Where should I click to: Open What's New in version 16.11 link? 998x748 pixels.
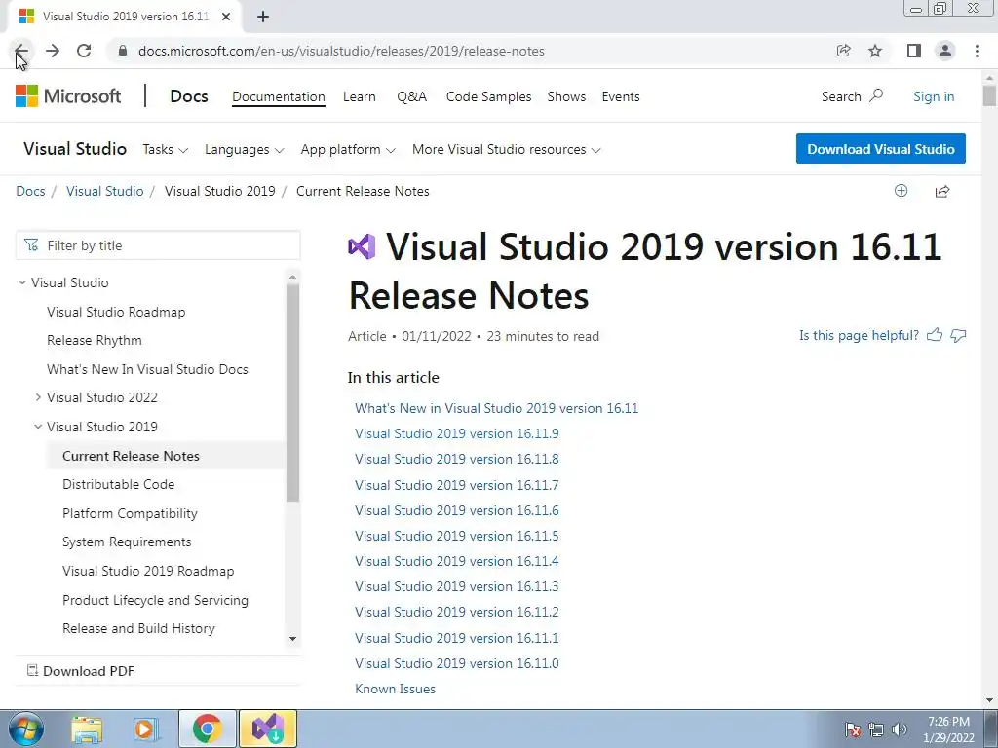(496, 408)
